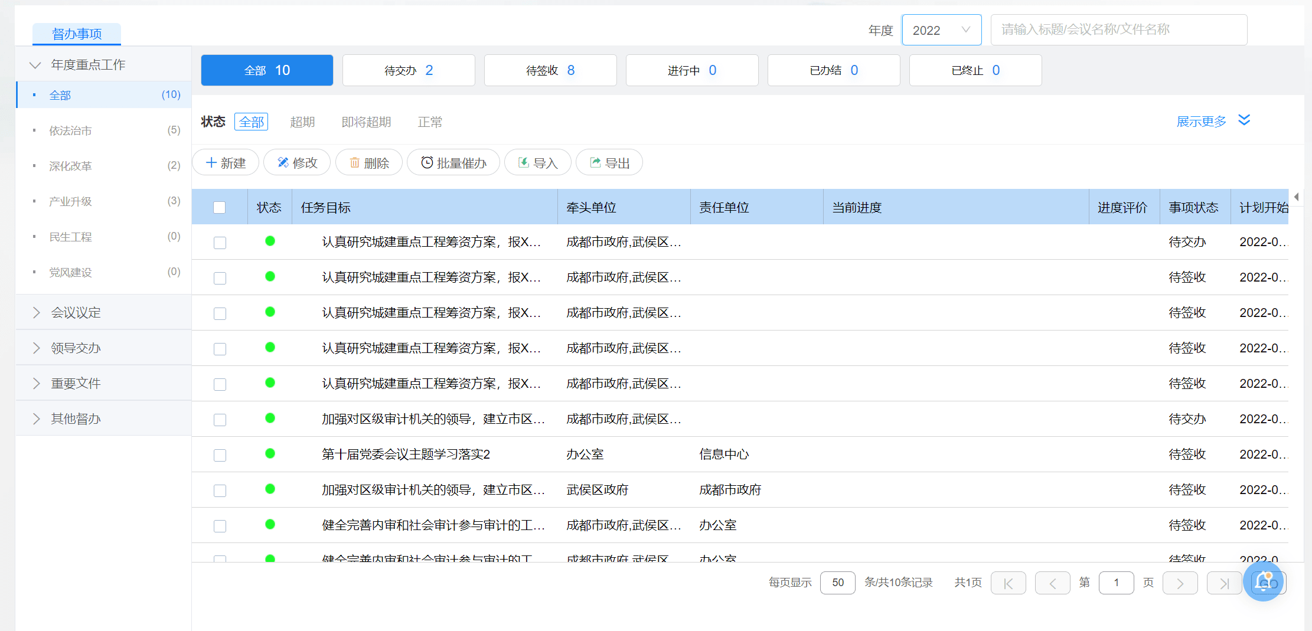Screen dimensions: 1312x631
Task: Open the floating bell notification icon
Action: 1264,581
